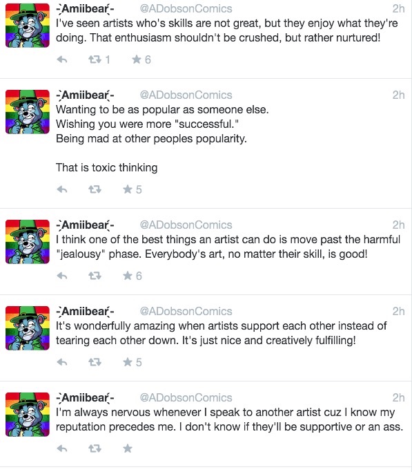Favorite the tweet with 6 stars about enthusiasm
Viewport: 412px width, 472px height.
click(137, 59)
